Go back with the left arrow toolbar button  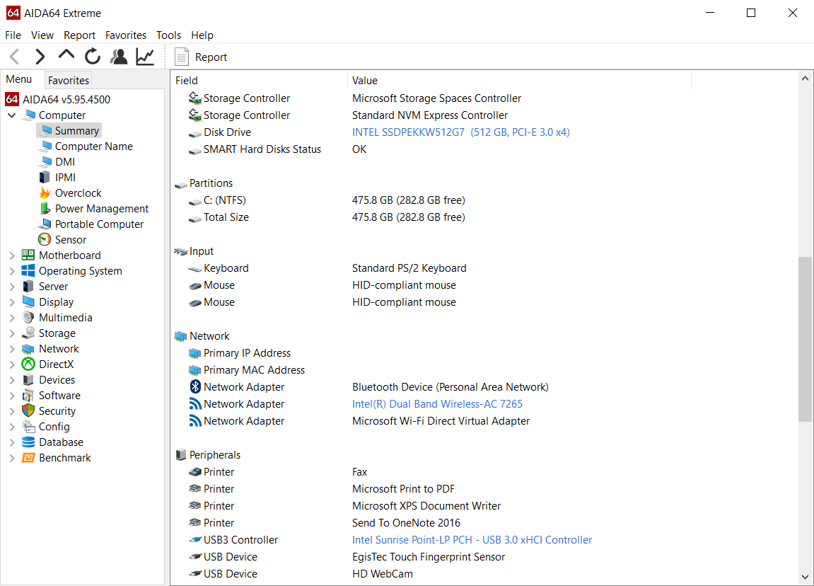(15, 56)
